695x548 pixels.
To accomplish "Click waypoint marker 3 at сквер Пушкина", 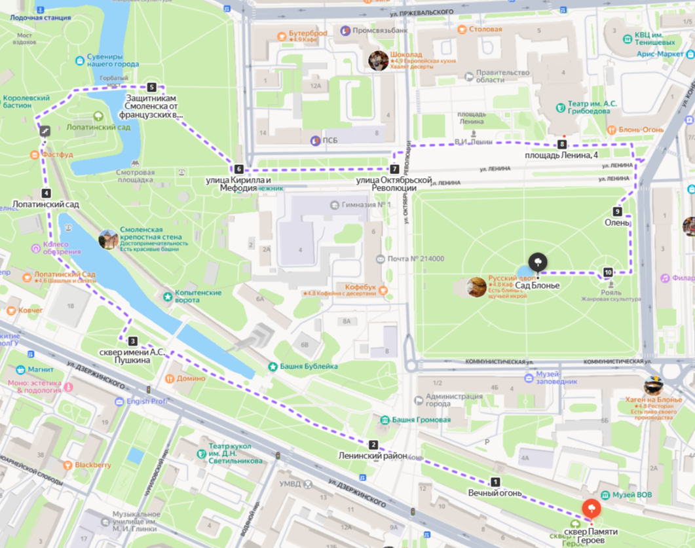I will [x=132, y=341].
